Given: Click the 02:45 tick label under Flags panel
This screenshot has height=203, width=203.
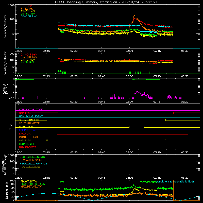Looking at the screenshot, I should click(x=102, y=153).
